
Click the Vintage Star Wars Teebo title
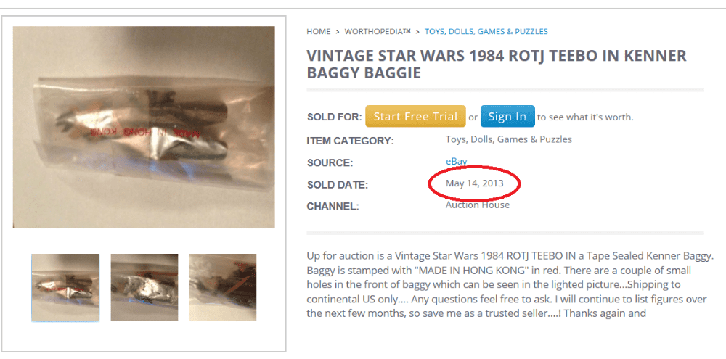496,65
